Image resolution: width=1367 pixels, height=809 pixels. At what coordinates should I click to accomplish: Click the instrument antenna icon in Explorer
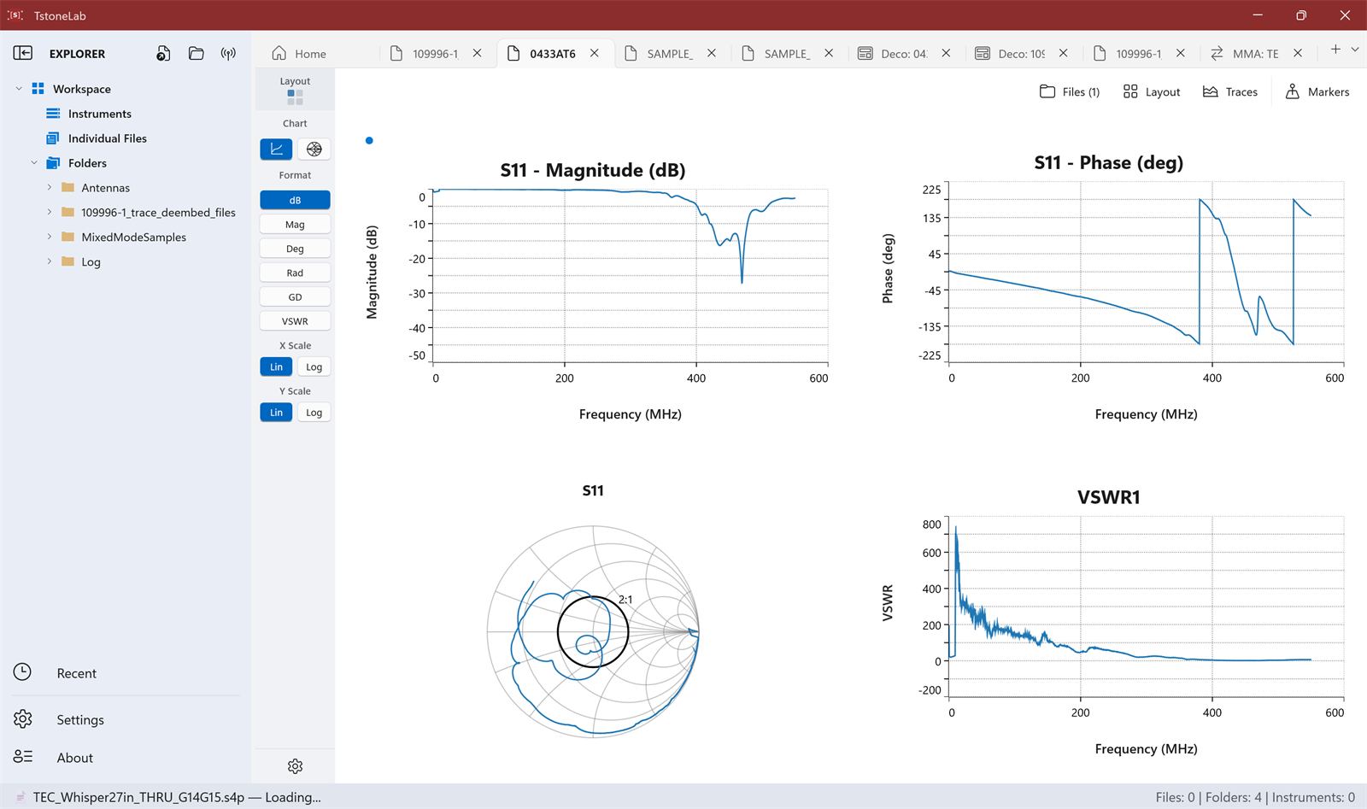point(228,53)
